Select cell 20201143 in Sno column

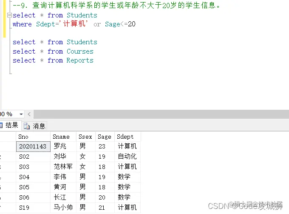point(33,146)
